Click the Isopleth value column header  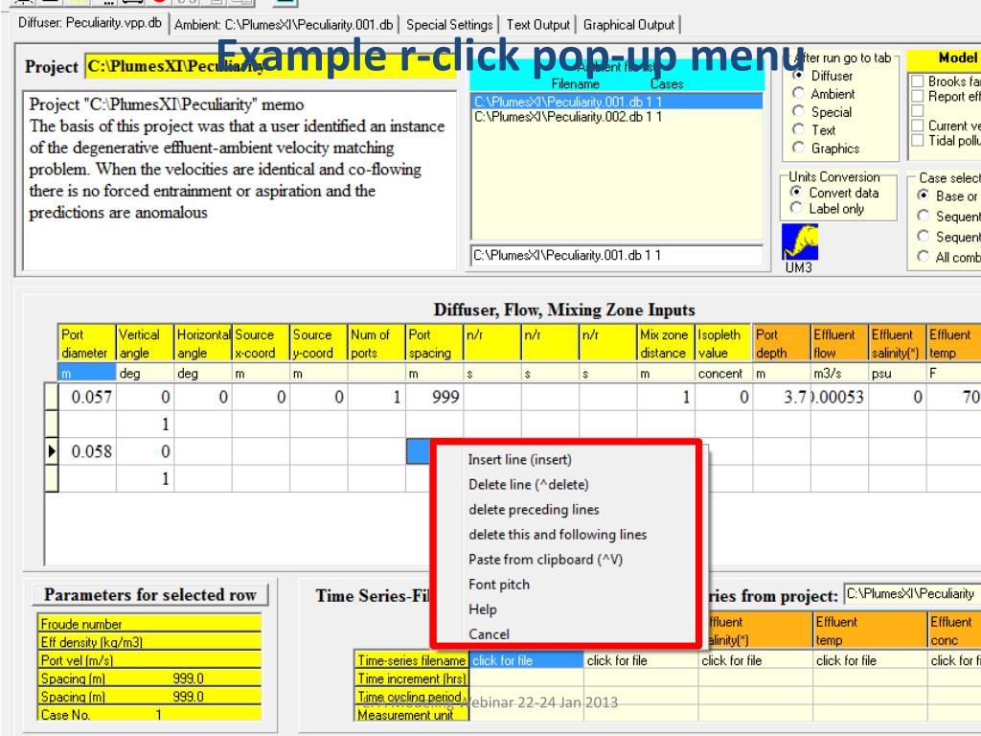pyautogui.click(x=723, y=344)
